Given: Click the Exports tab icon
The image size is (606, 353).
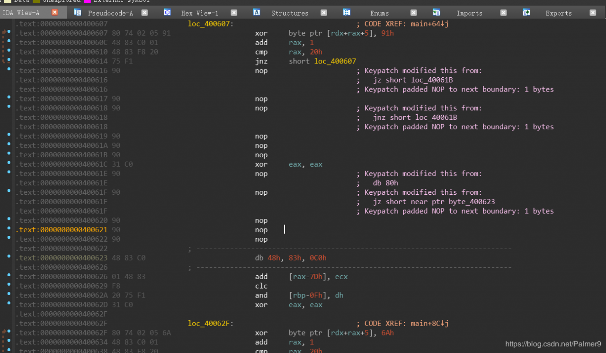Looking at the screenshot, I should (526, 12).
